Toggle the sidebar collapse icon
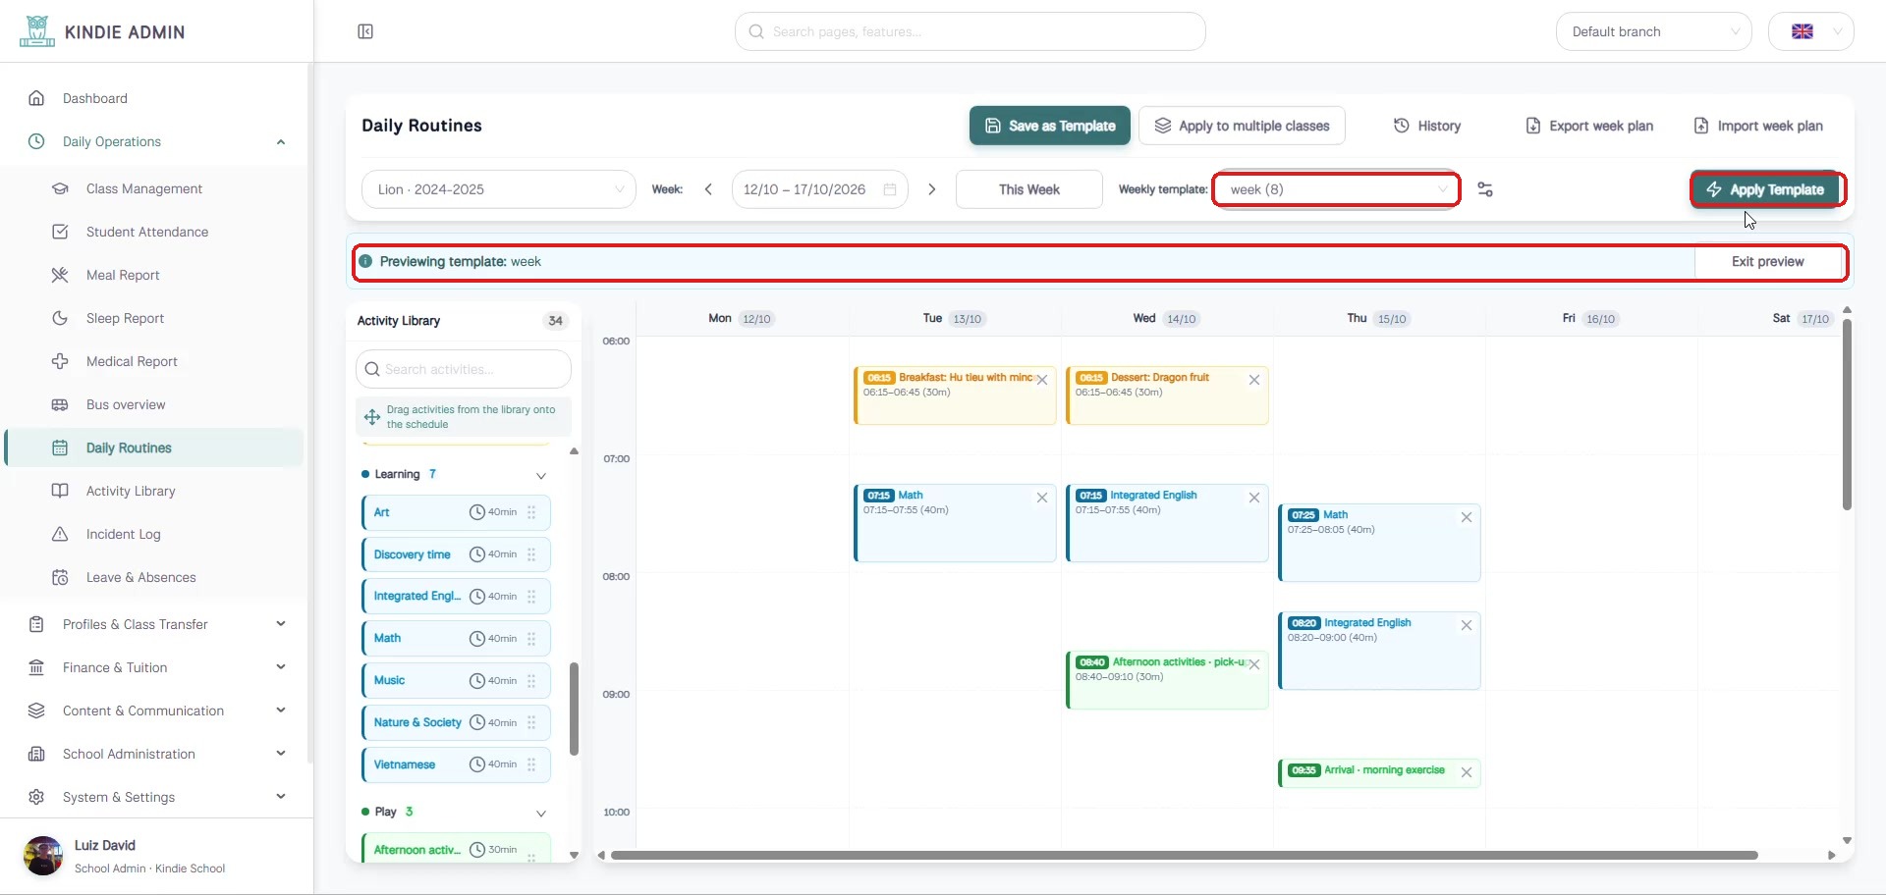 (365, 31)
